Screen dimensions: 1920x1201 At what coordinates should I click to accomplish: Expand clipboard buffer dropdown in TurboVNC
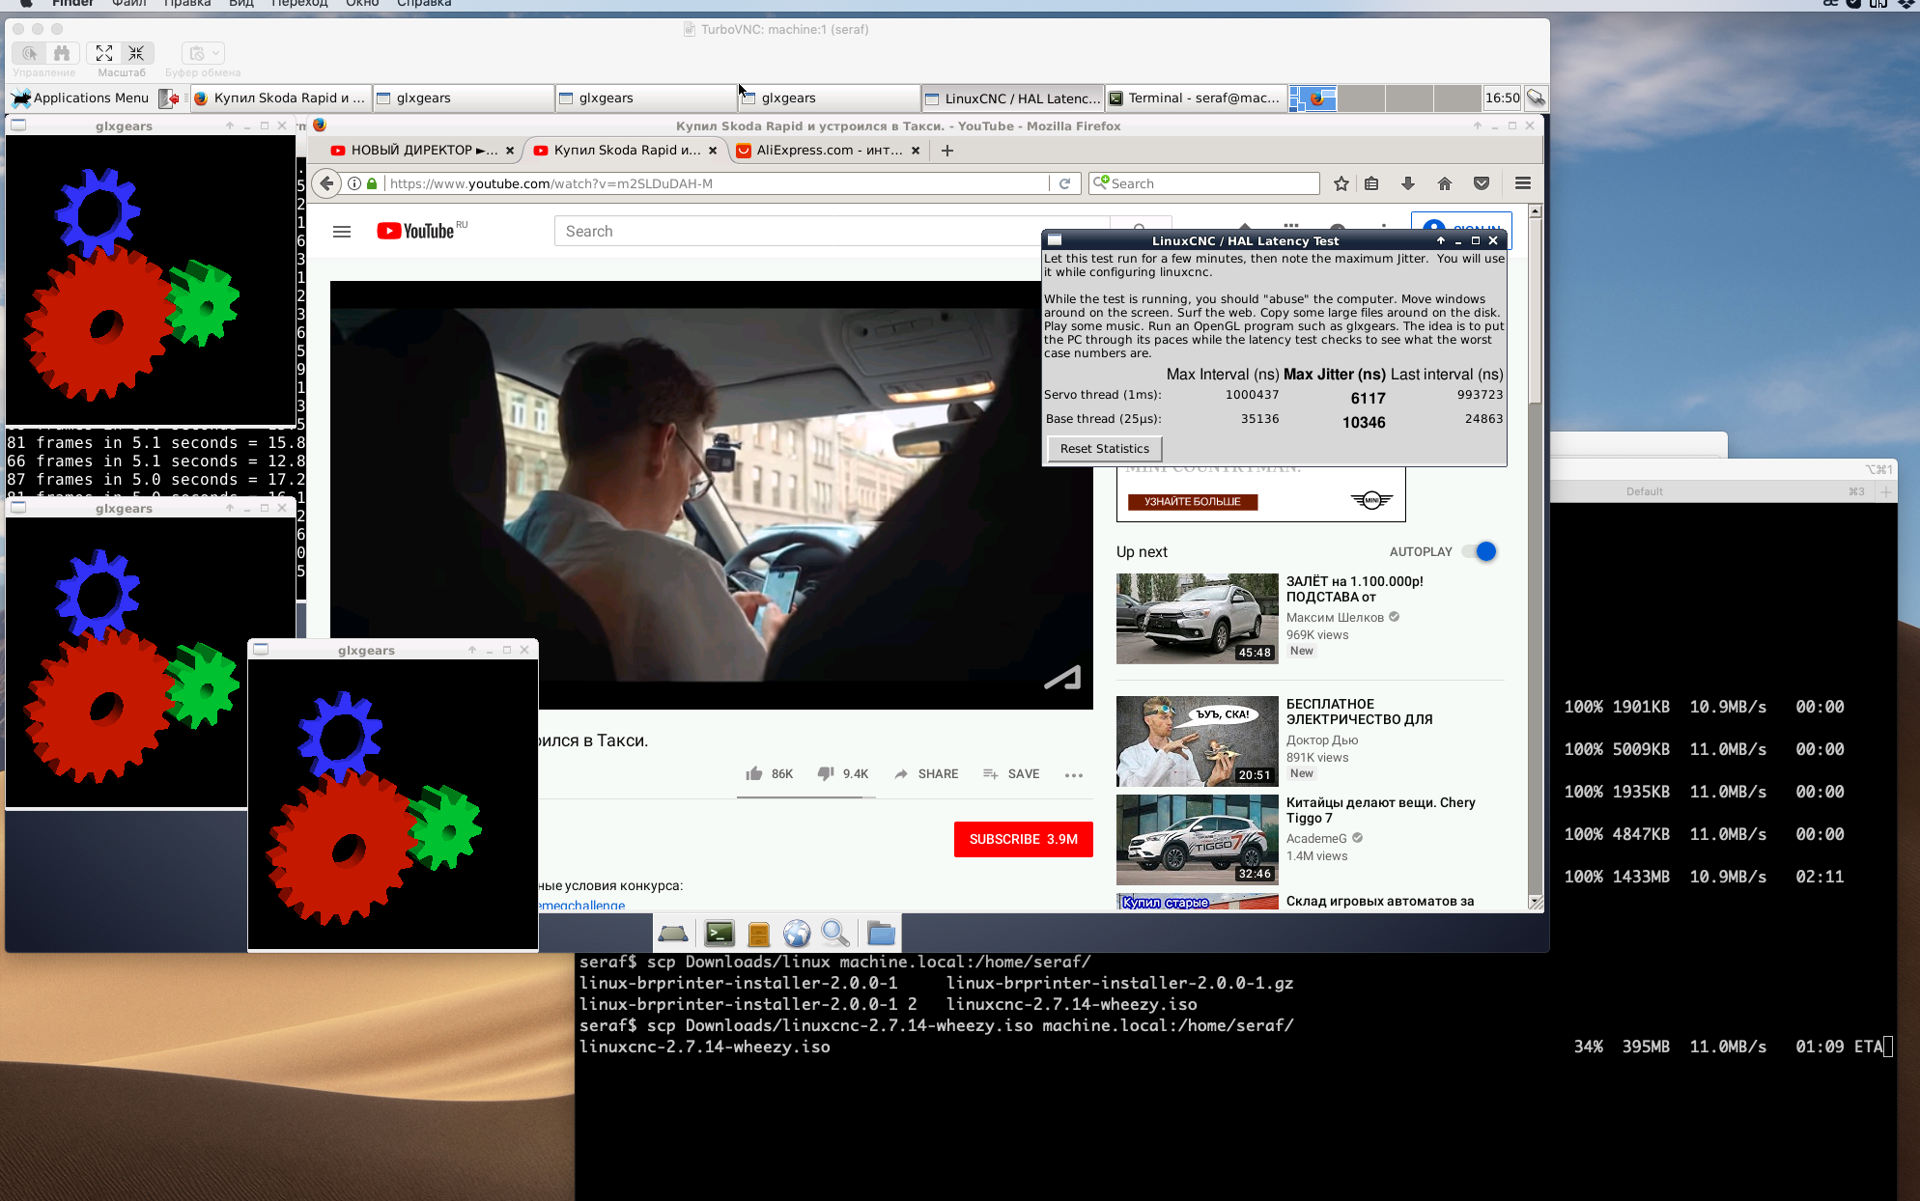(x=215, y=53)
